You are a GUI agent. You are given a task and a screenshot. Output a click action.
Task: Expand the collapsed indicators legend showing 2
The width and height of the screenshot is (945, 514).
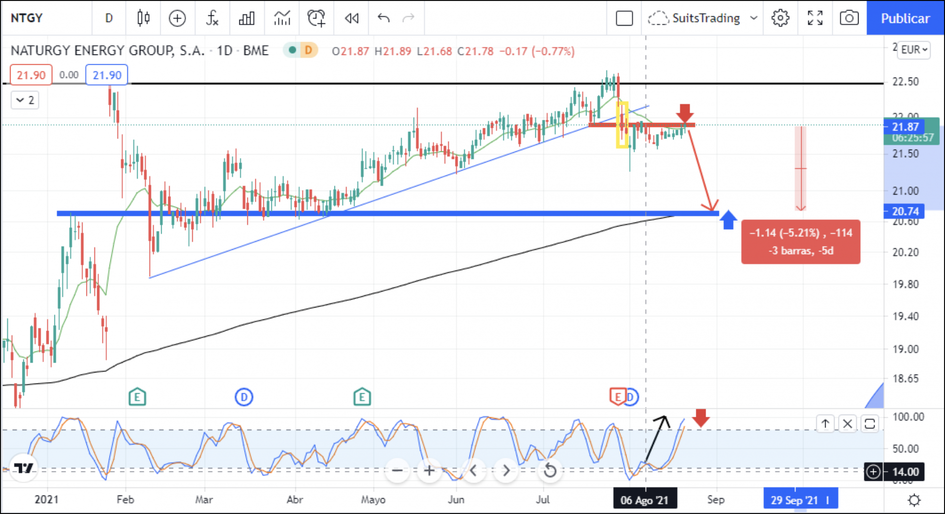pos(25,100)
